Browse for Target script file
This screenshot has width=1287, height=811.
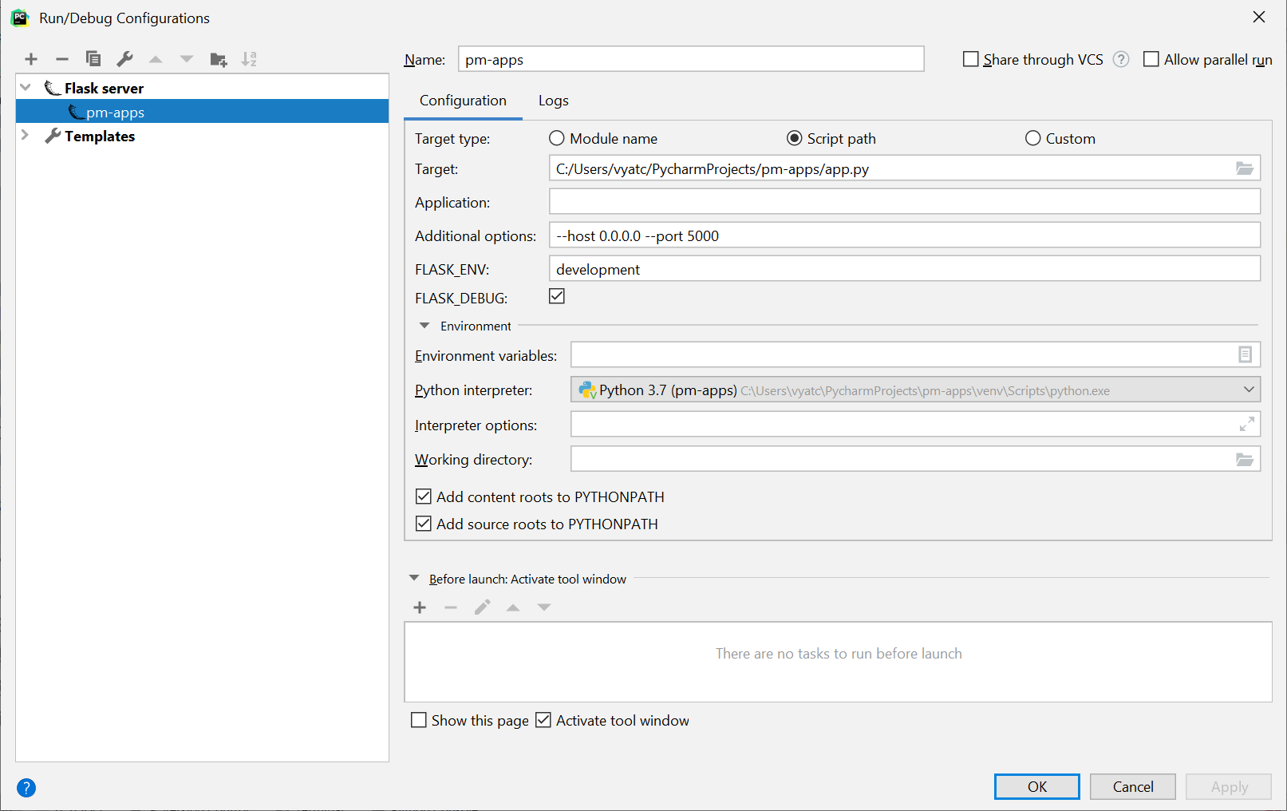(x=1245, y=168)
